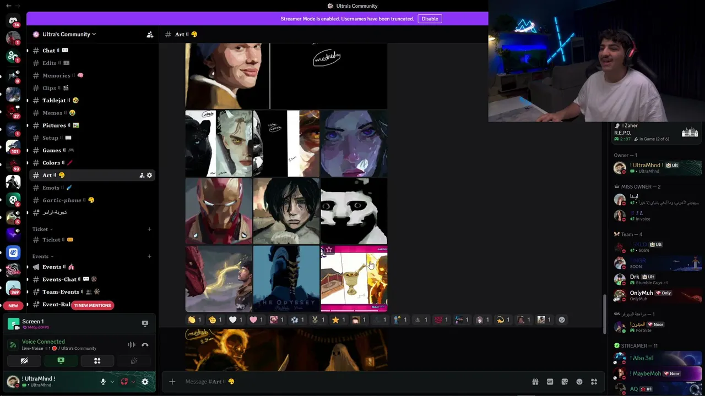Collapse the Events category
This screenshot has height=396, width=705.
(43, 256)
